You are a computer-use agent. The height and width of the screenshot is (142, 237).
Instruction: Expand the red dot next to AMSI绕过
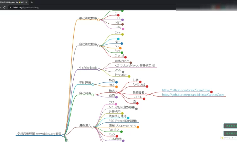tap(147, 86)
